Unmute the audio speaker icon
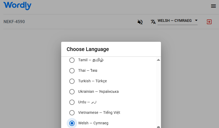The width and height of the screenshot is (219, 128). pos(140,22)
